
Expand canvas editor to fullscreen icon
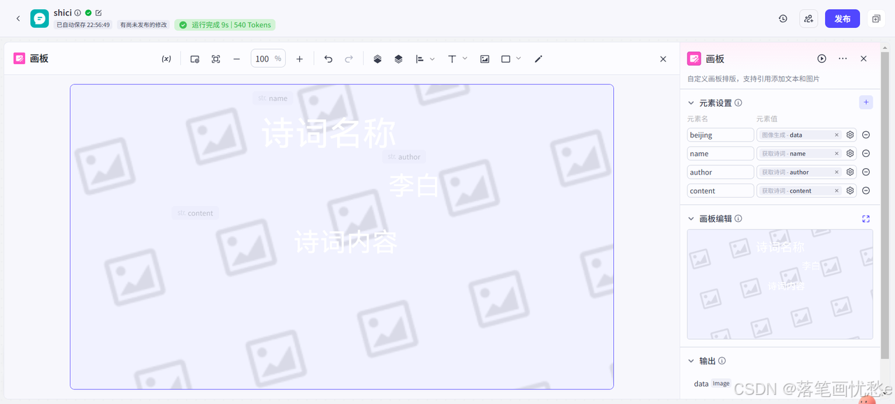coord(866,218)
